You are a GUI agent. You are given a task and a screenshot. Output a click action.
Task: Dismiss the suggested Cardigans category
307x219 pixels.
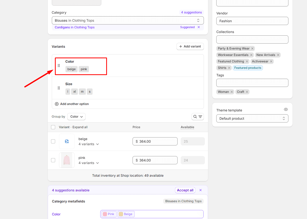click(199, 27)
